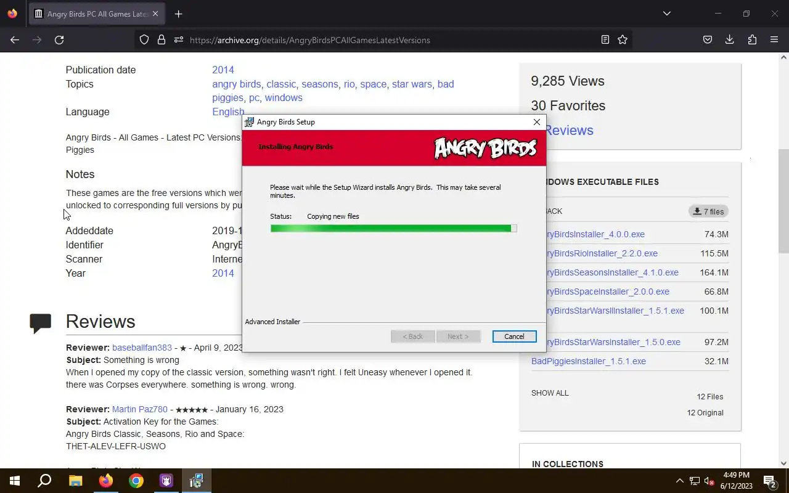This screenshot has height=493, width=789.
Task: Show hidden system tray icons
Action: tap(680, 481)
